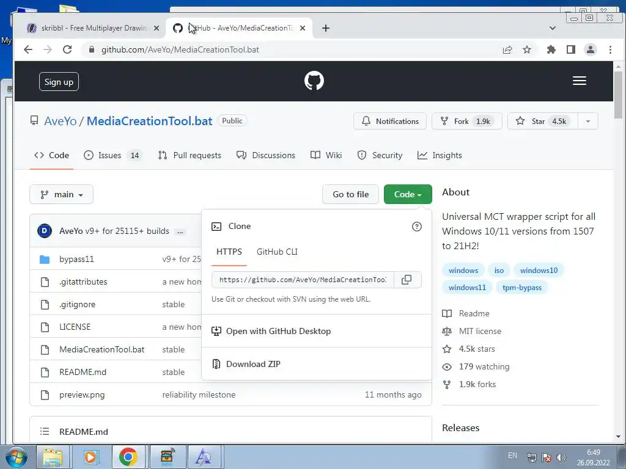Select the HTTPS clone tab

tap(229, 252)
